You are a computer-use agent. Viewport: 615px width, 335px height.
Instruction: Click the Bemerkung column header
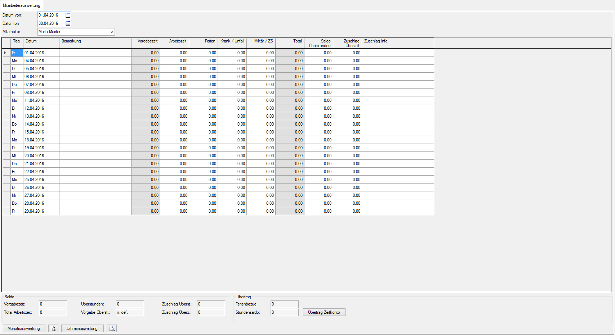click(x=95, y=43)
